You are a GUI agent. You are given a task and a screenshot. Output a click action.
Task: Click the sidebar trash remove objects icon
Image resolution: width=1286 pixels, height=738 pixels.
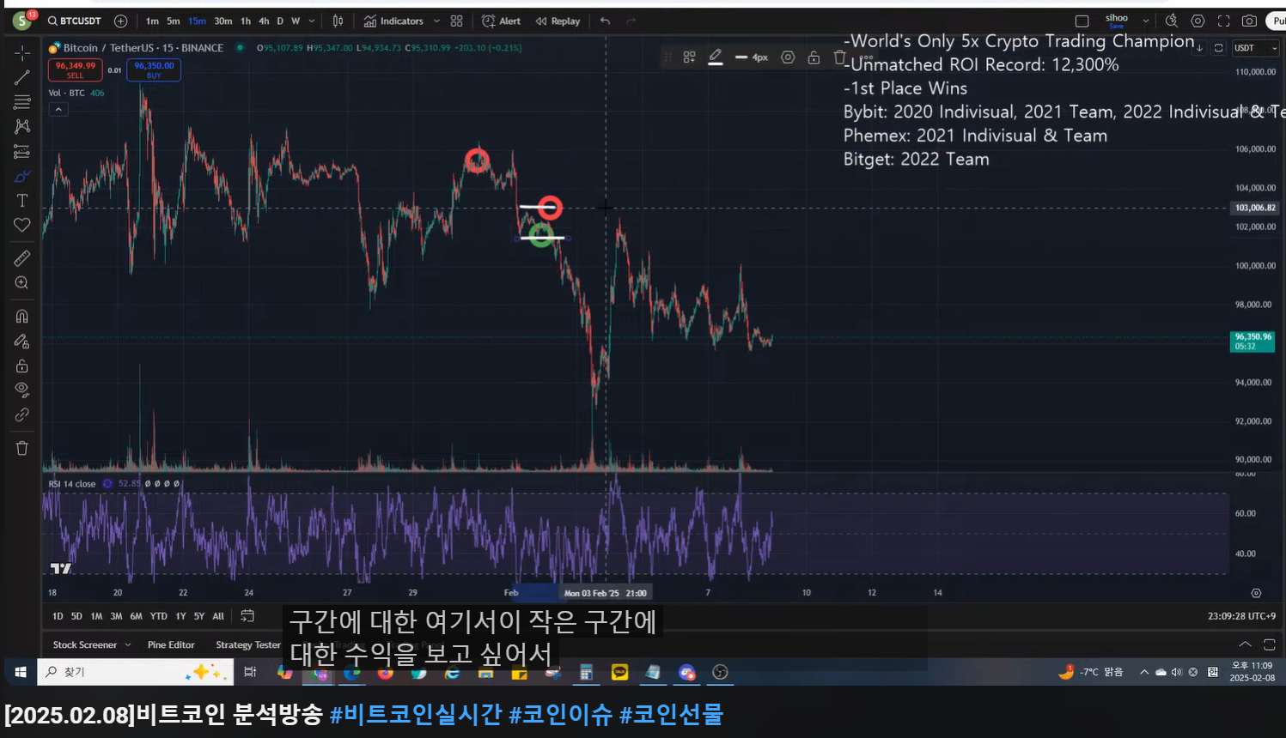(x=22, y=448)
